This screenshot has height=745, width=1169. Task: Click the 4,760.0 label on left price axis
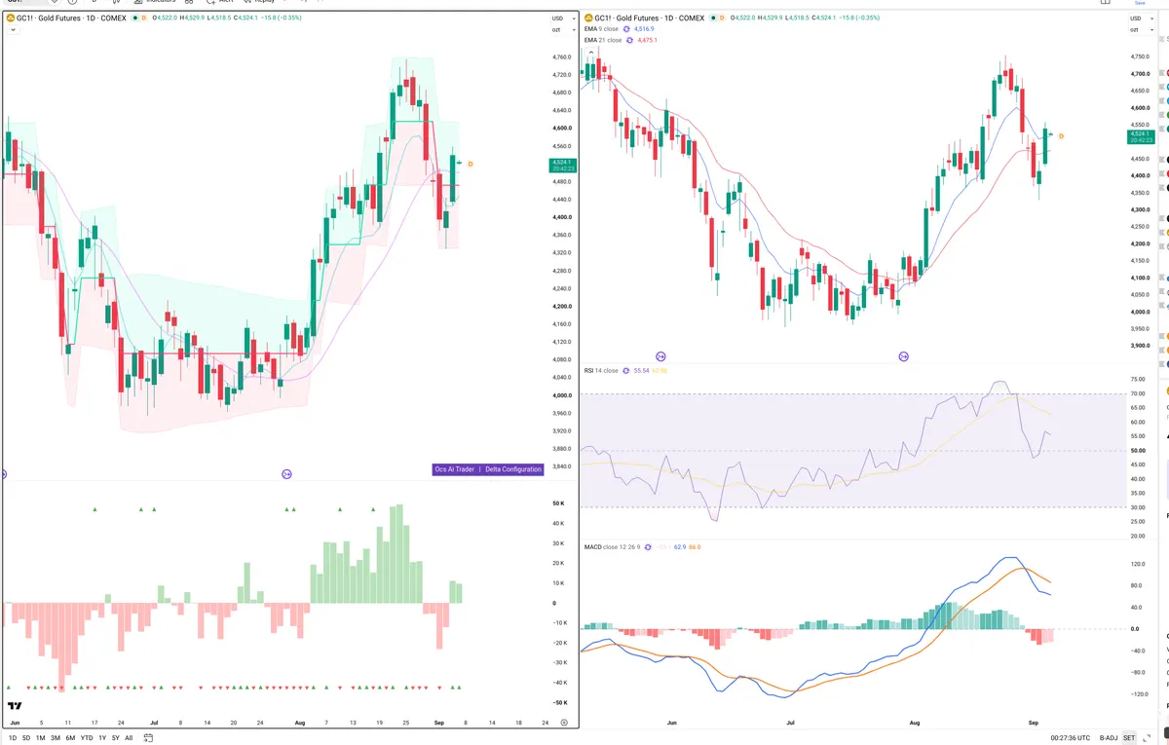point(561,56)
